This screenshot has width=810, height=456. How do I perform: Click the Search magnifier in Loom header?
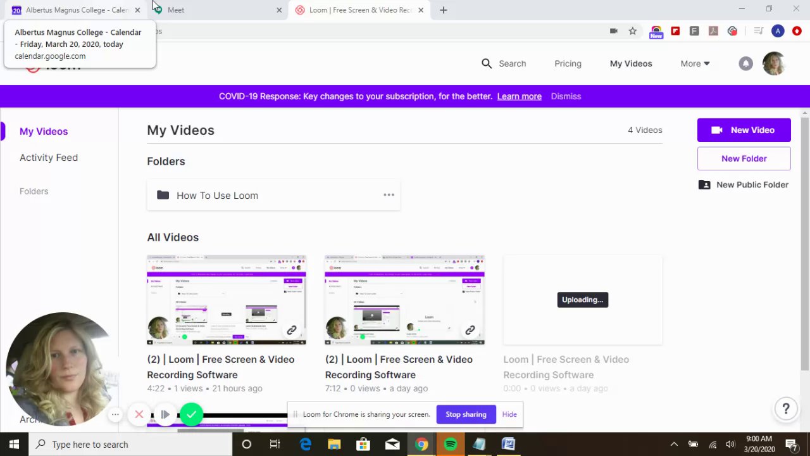(x=487, y=63)
